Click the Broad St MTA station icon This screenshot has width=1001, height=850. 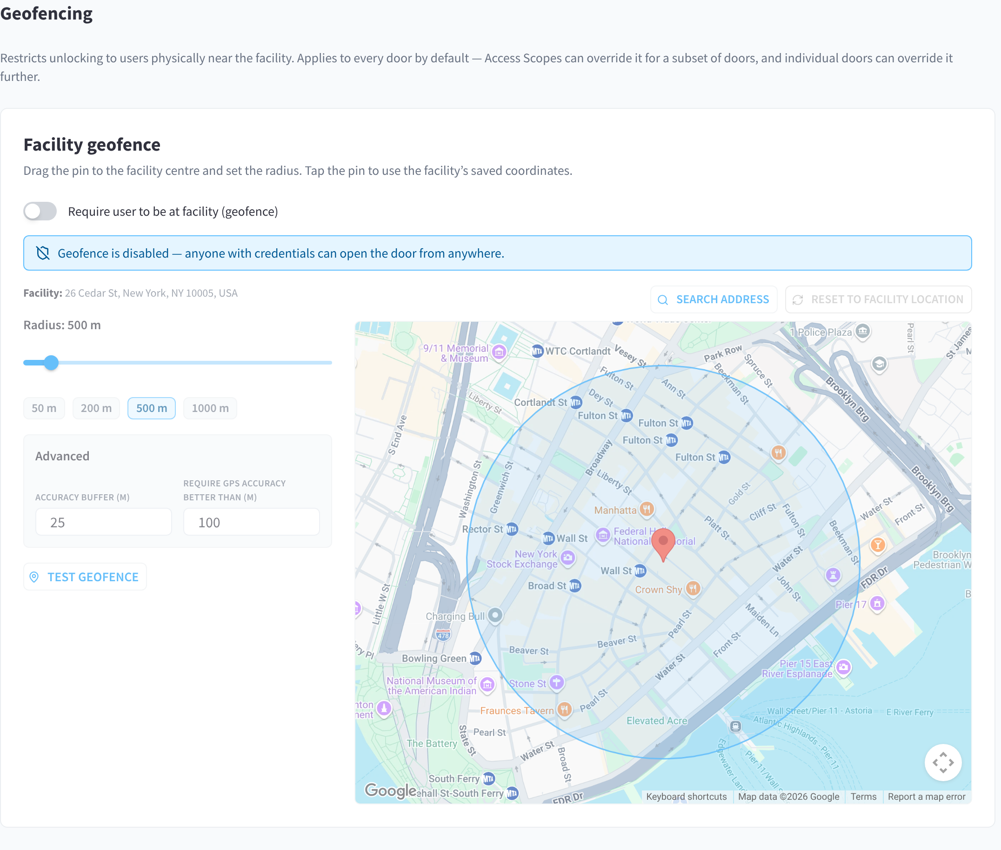575,585
